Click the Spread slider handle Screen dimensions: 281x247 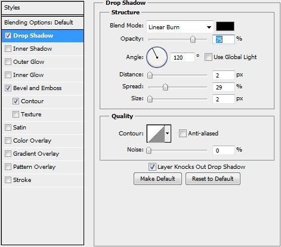(165, 87)
